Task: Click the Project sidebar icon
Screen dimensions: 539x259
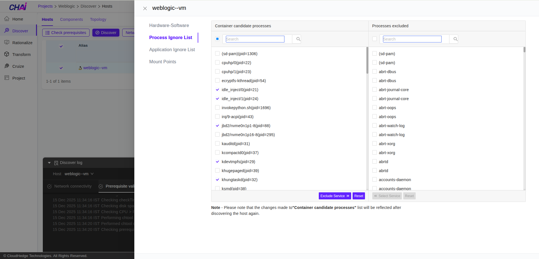Action: (x=7, y=78)
